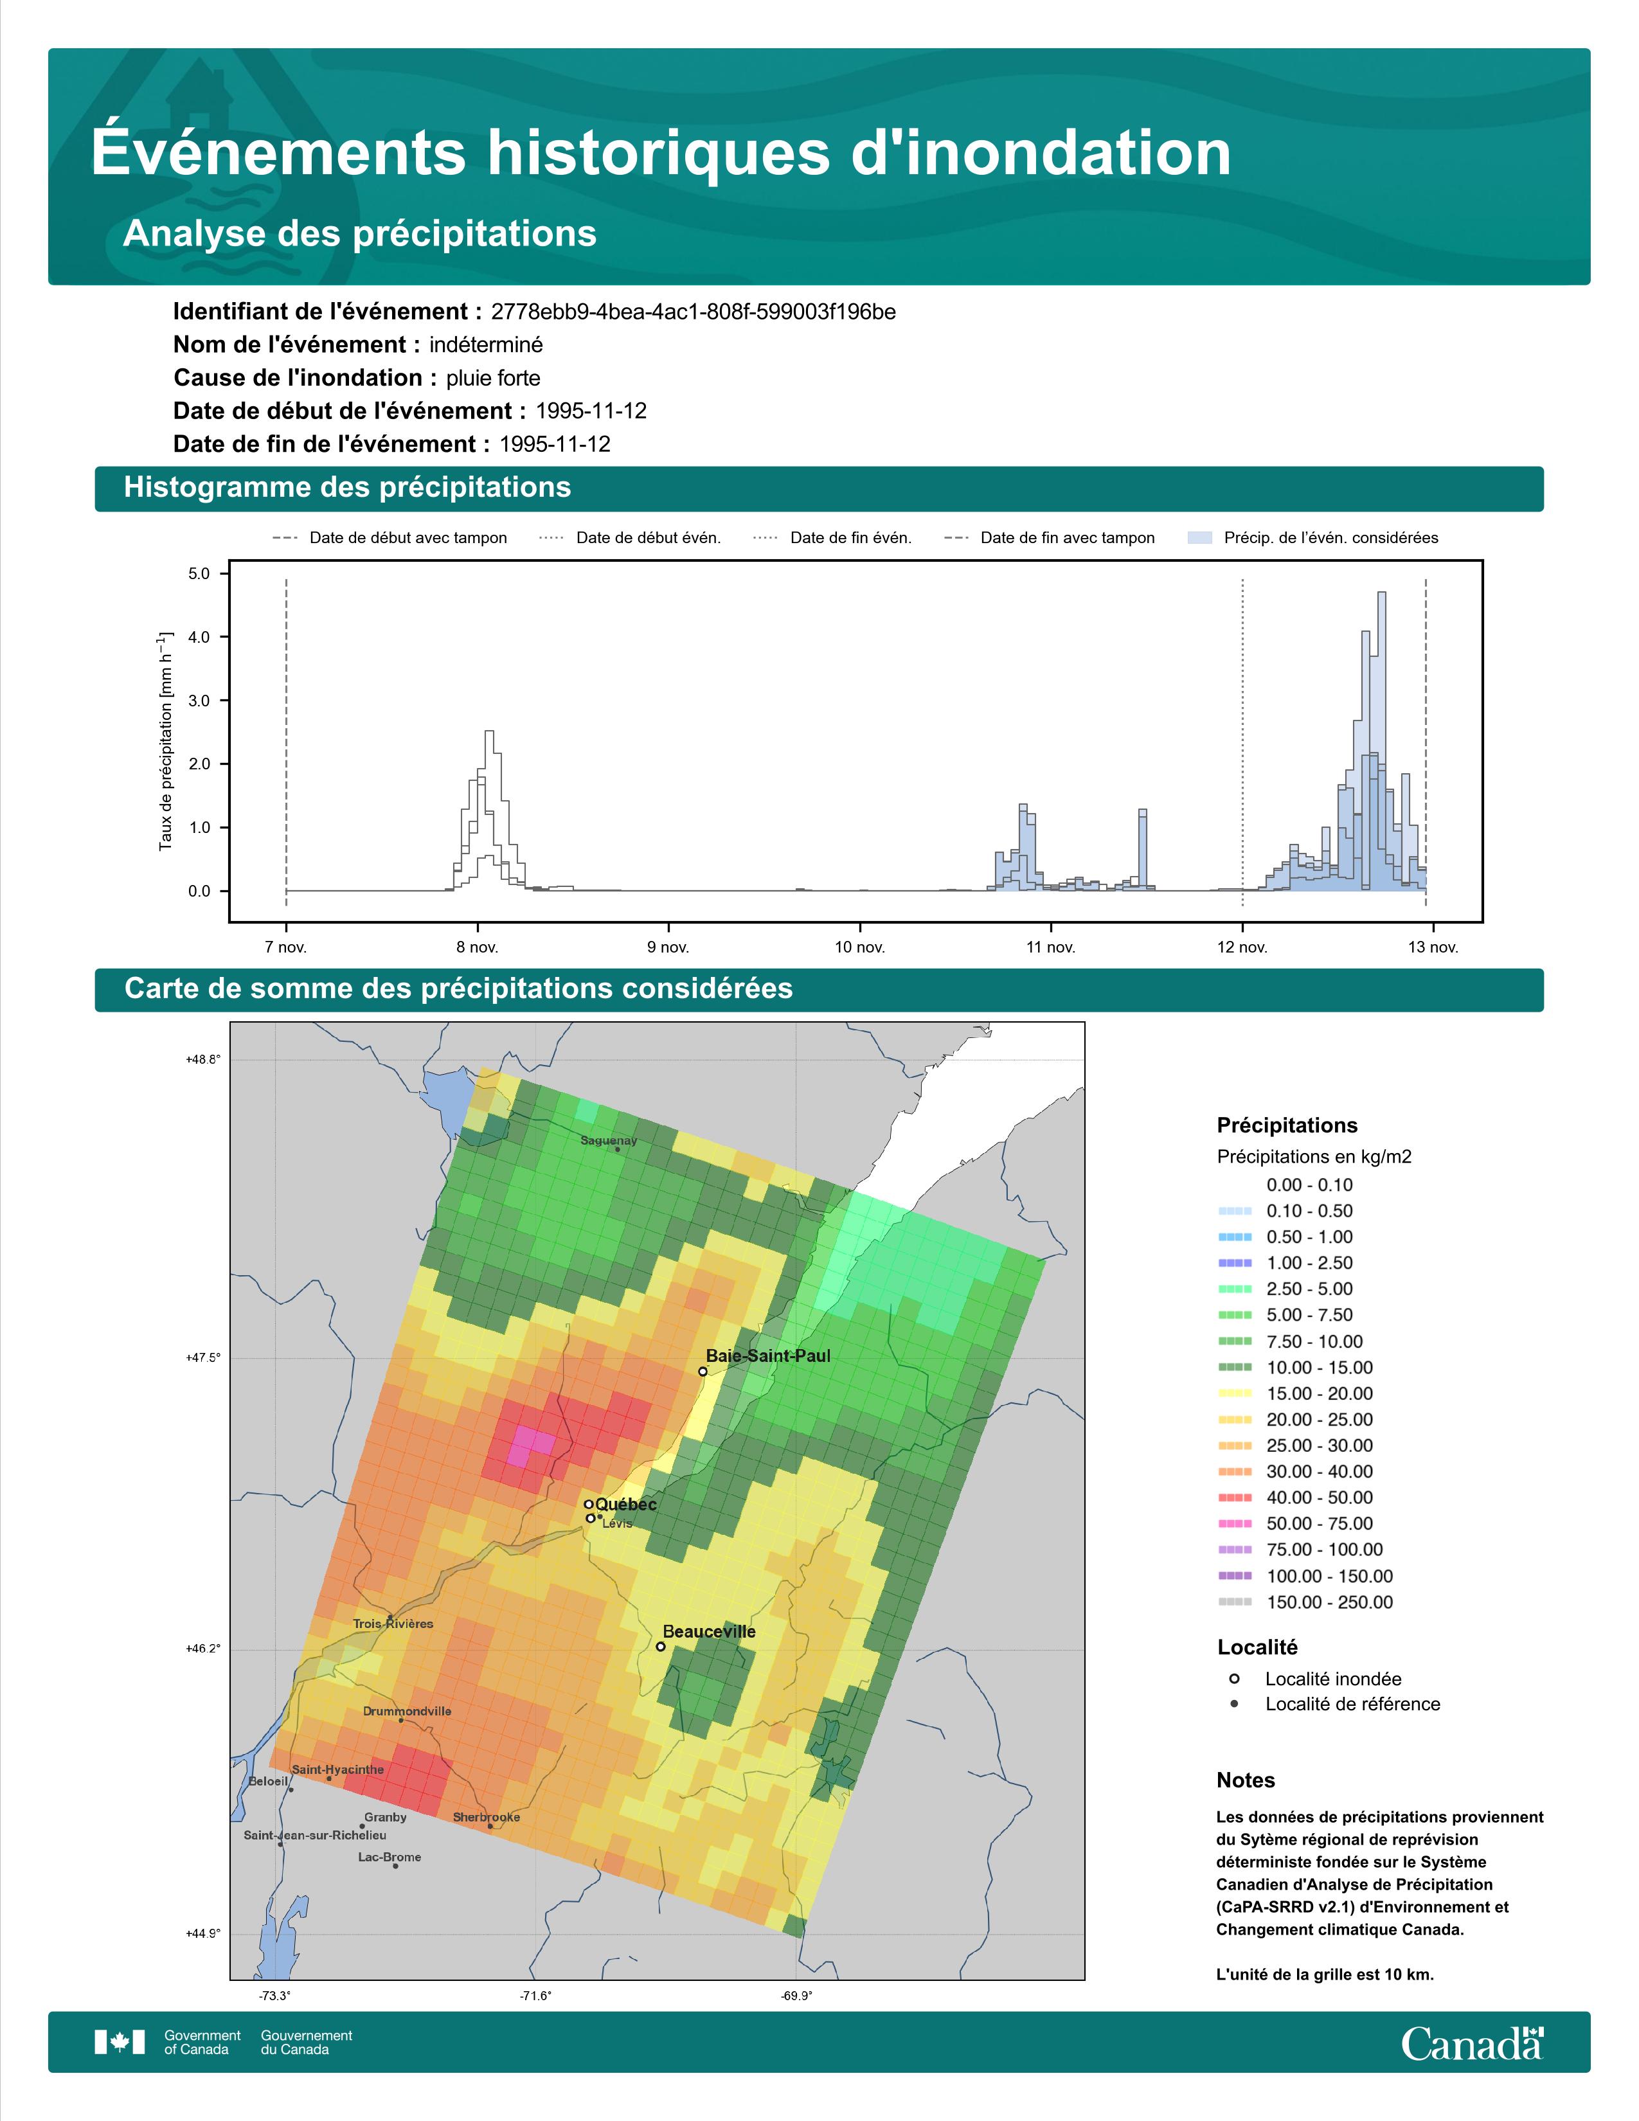The image size is (1639, 2121).
Task: Click the Sherbrooke reference locality dot
Action: coord(490,1826)
